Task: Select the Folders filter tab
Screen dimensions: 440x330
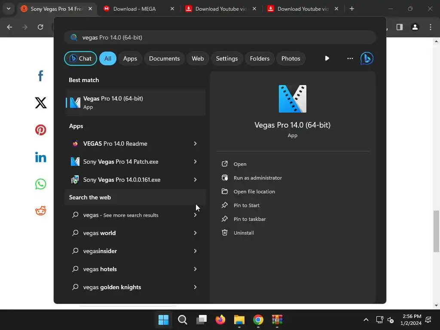Action: pos(260,58)
